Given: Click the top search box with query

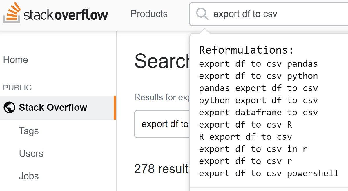Looking at the screenshot, I should coord(269,14).
